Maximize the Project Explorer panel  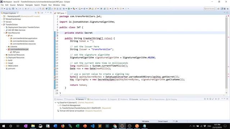tap(51, 13)
